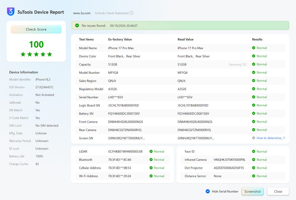Click the Ex-factory Value column header
The image size is (296, 200).
tap(120, 39)
